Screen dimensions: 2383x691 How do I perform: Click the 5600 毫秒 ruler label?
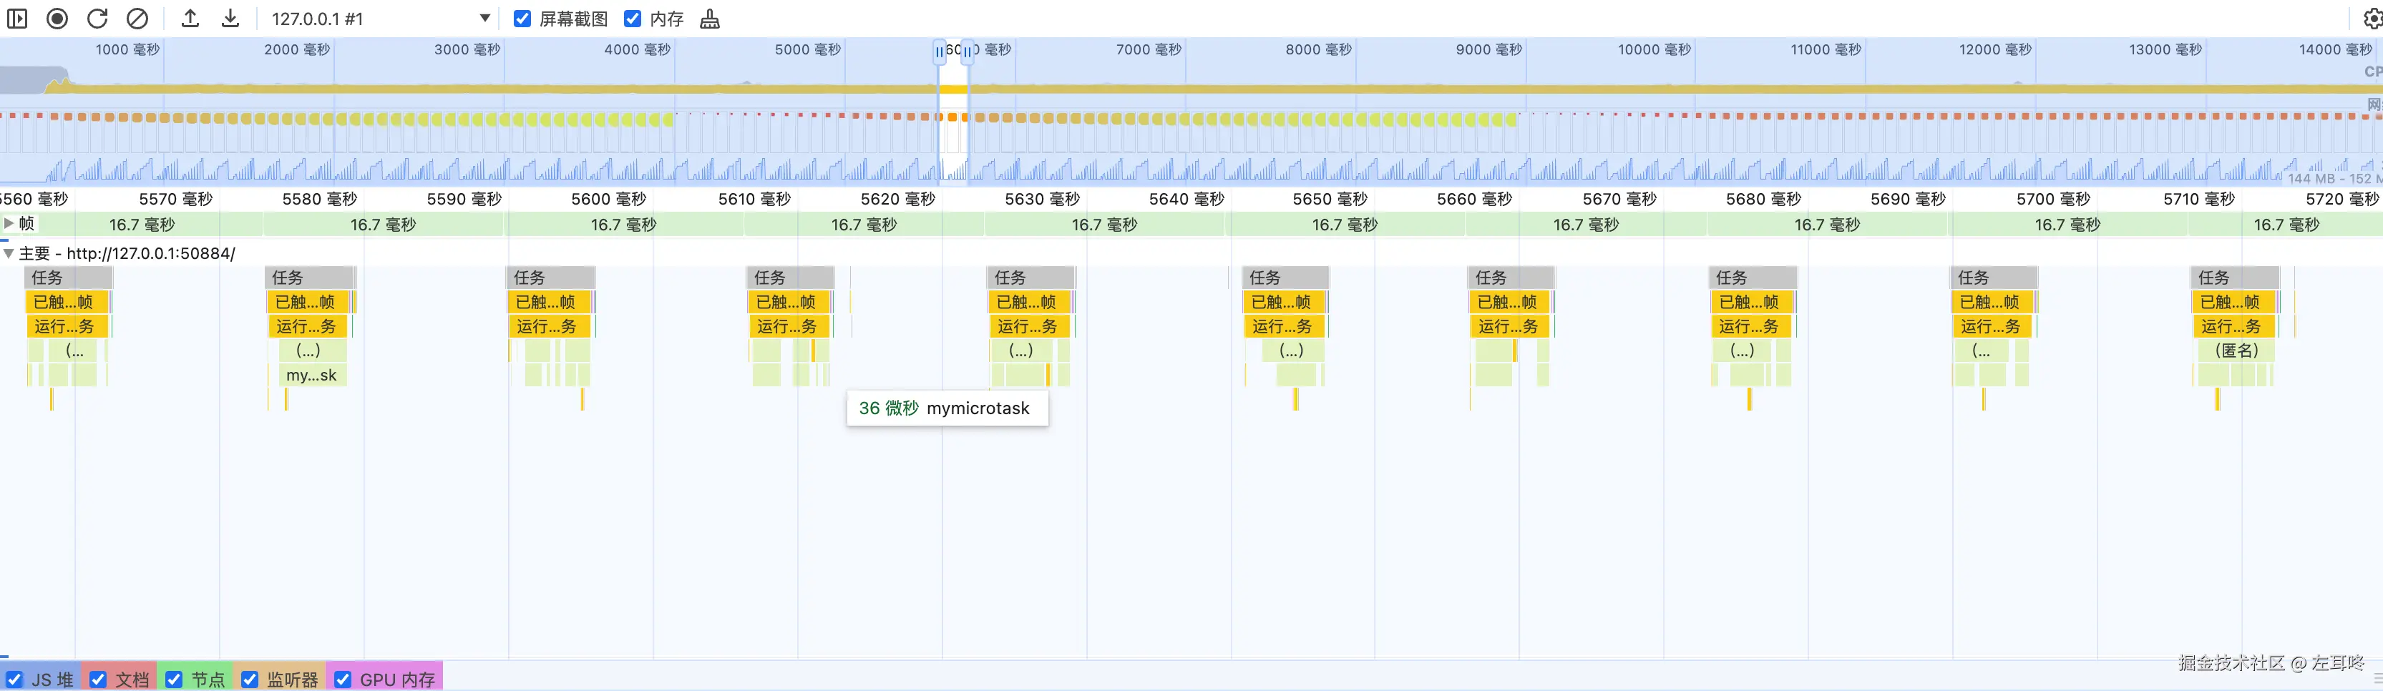point(609,199)
